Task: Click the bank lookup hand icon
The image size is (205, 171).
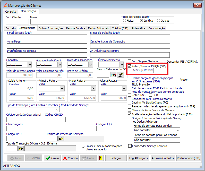Action: pos(113,75)
